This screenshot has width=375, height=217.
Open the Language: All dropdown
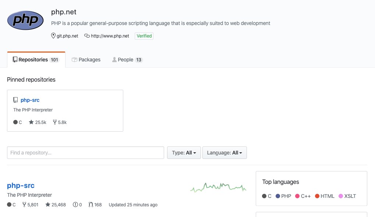(x=224, y=153)
